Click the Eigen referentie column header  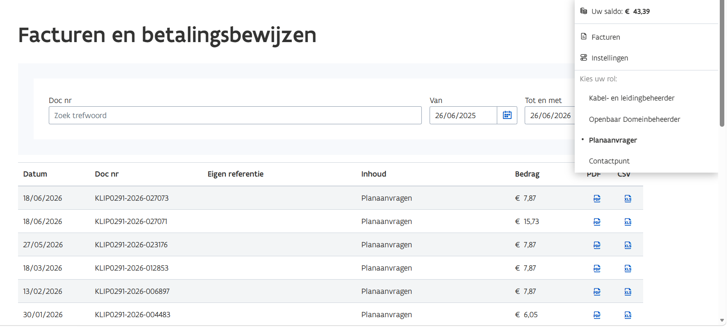235,174
